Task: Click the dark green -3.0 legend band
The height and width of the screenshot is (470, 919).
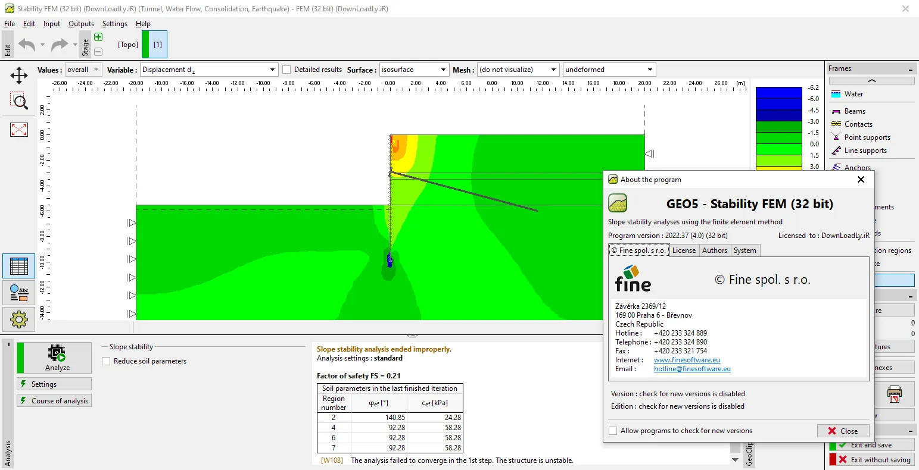Action: click(x=779, y=127)
